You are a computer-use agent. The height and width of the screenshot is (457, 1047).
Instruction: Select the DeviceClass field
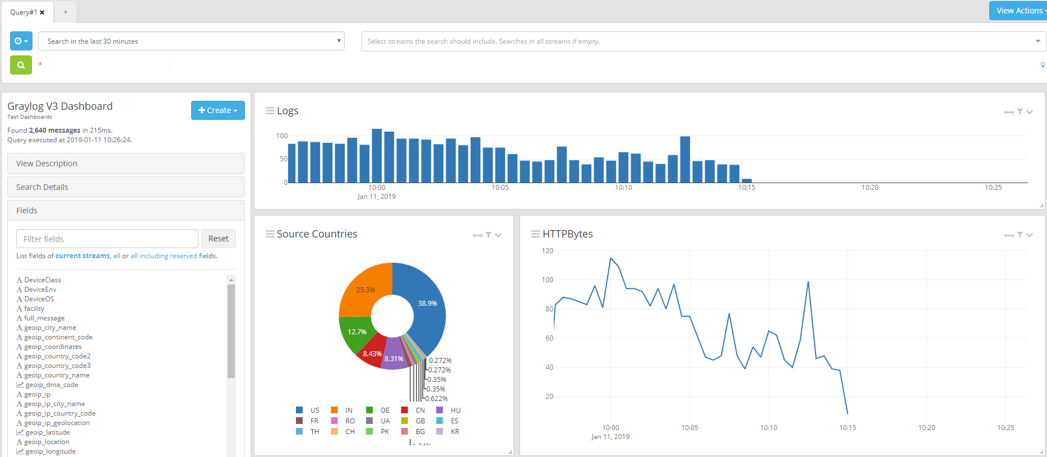43,280
